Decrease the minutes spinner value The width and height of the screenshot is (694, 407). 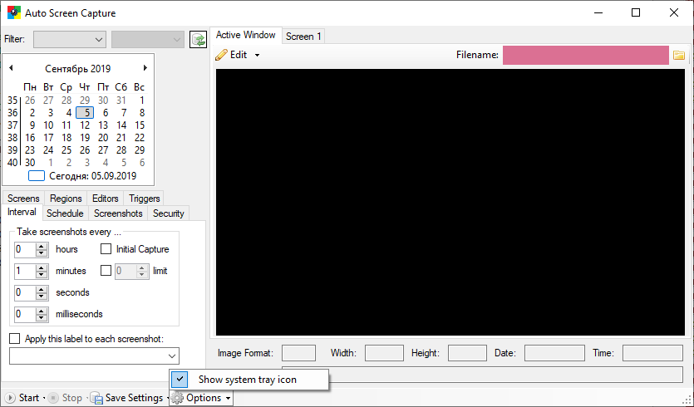pyautogui.click(x=42, y=274)
